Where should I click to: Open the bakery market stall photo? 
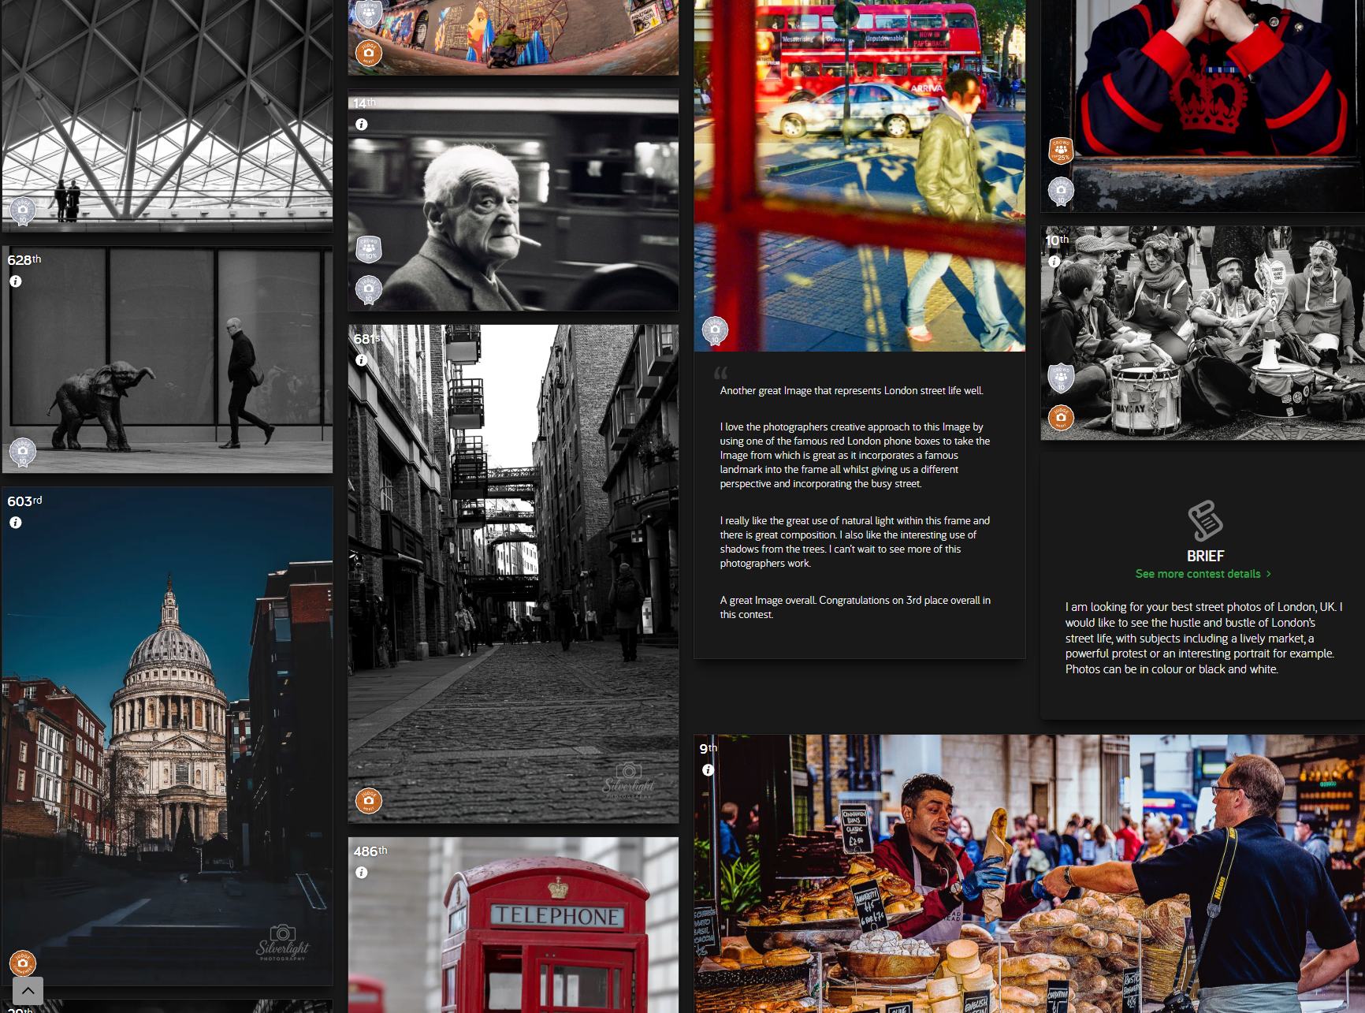click(x=1029, y=873)
